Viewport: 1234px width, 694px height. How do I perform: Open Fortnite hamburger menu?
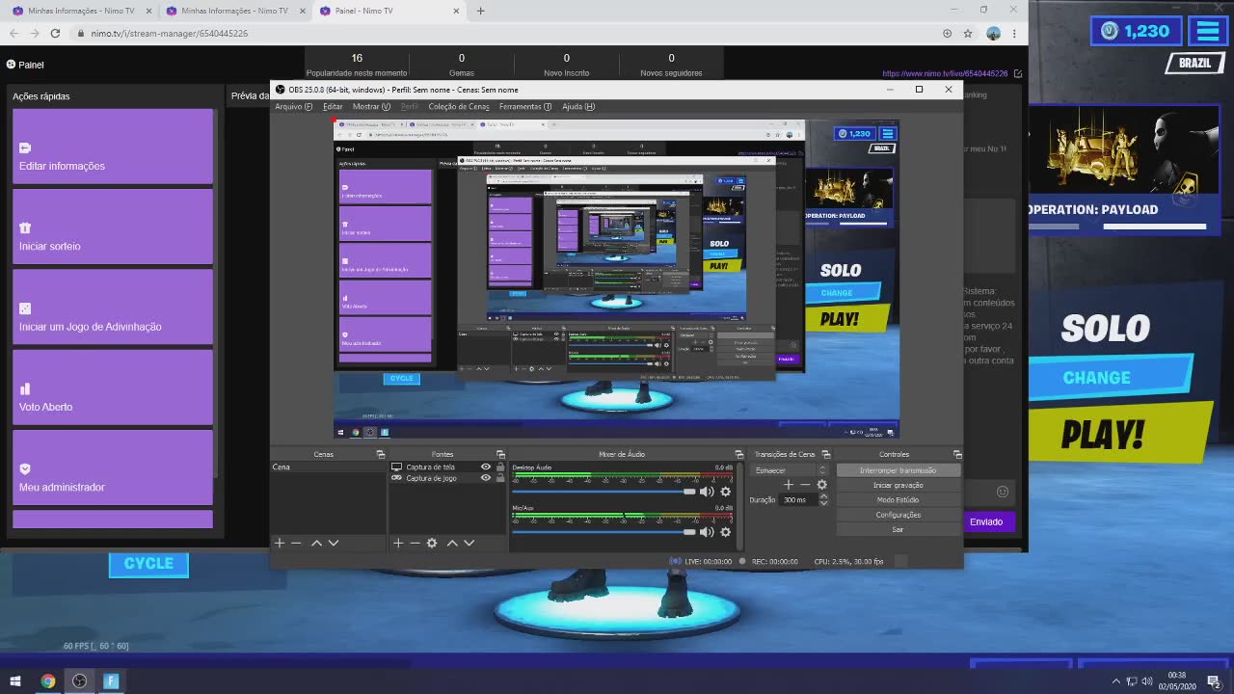pyautogui.click(x=1208, y=31)
